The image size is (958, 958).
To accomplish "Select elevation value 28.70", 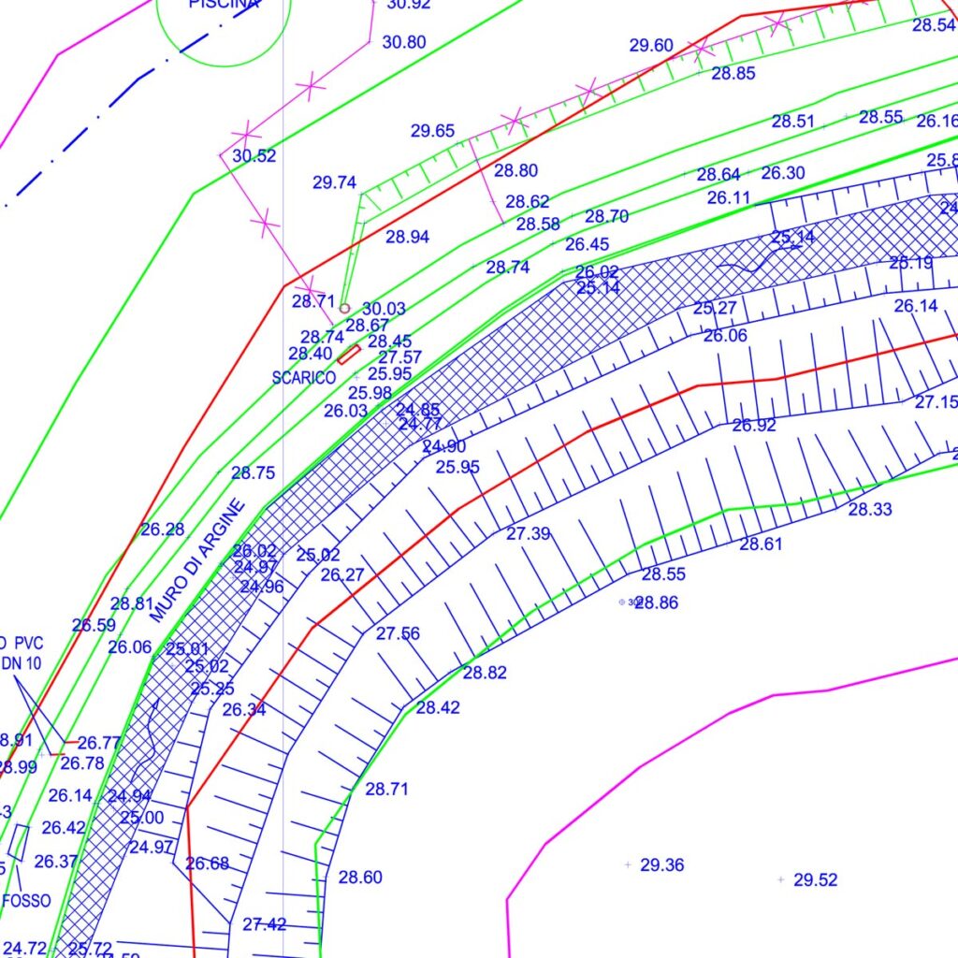I will point(606,216).
